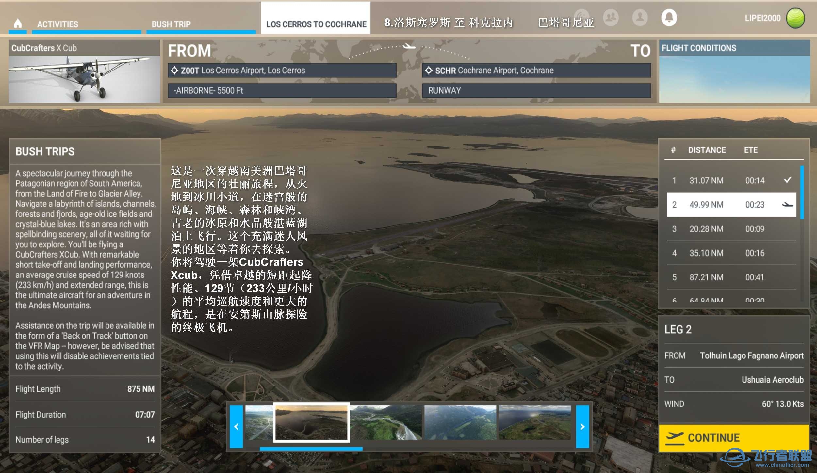Click the Ushuaia Aeroclub destination text
This screenshot has width=817, height=473.
click(x=773, y=380)
